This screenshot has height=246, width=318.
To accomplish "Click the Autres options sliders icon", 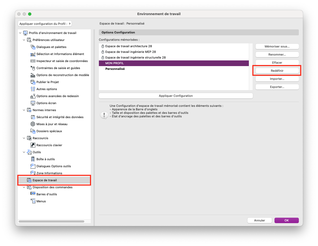I will (x=33, y=89).
